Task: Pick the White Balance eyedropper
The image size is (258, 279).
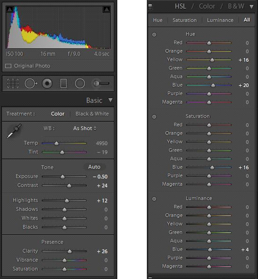Action: point(14,131)
